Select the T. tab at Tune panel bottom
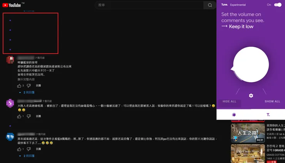The image size is (285, 163). (268, 115)
